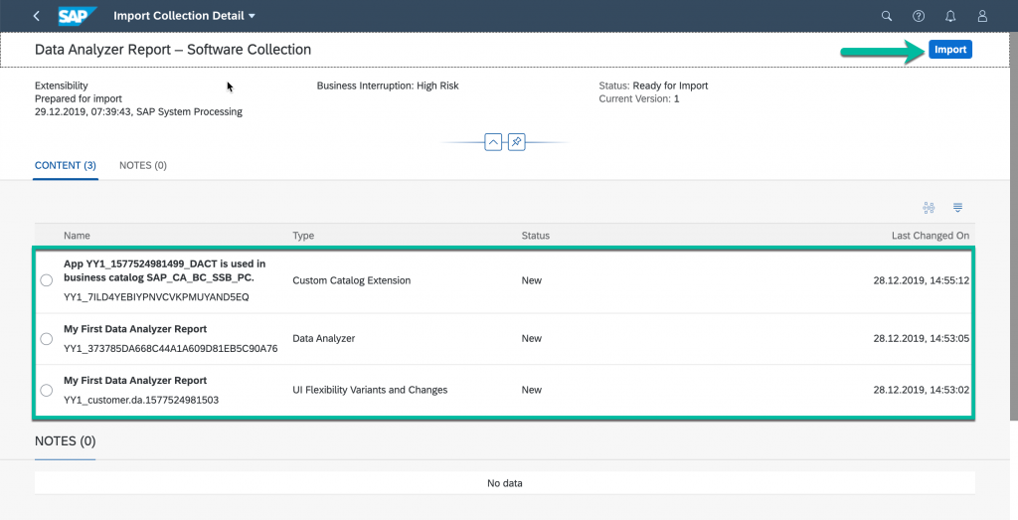Click the Type column header
The height and width of the screenshot is (520, 1018).
point(303,236)
